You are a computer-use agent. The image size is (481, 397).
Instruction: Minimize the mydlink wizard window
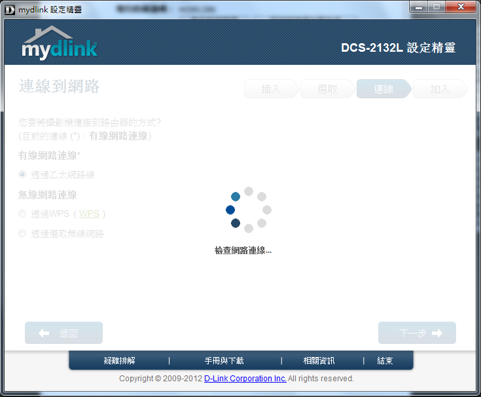point(419,7)
